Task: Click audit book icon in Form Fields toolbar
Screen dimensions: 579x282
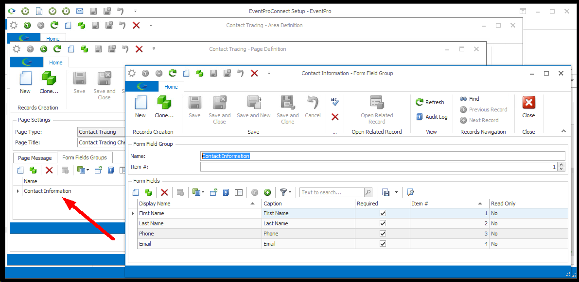Action: 226,192
